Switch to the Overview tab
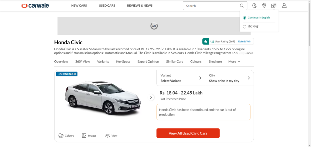311x147 pixels. (x=61, y=62)
